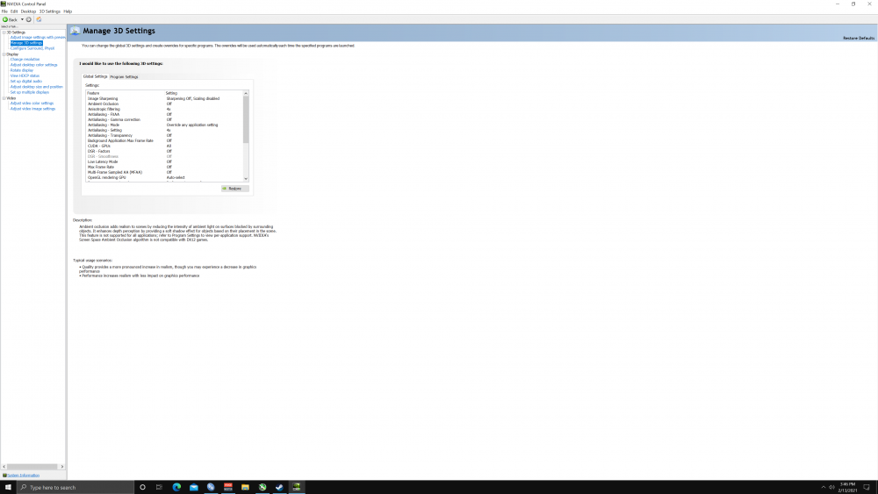
Task: Open Adjust desktop color settings
Action: (33, 65)
